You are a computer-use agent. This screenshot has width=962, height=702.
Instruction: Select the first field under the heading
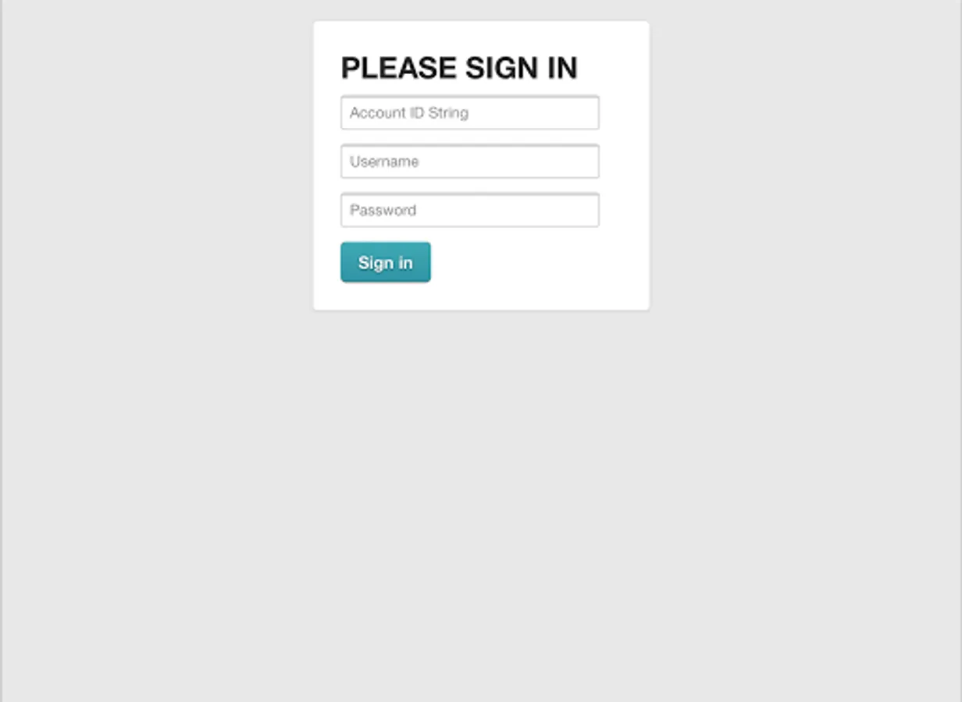pyautogui.click(x=469, y=112)
